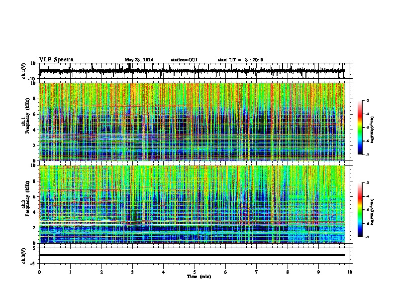Viewport: 394px width, 305px height.
Task: Click the time axis tick label "10"
Action: (350, 272)
